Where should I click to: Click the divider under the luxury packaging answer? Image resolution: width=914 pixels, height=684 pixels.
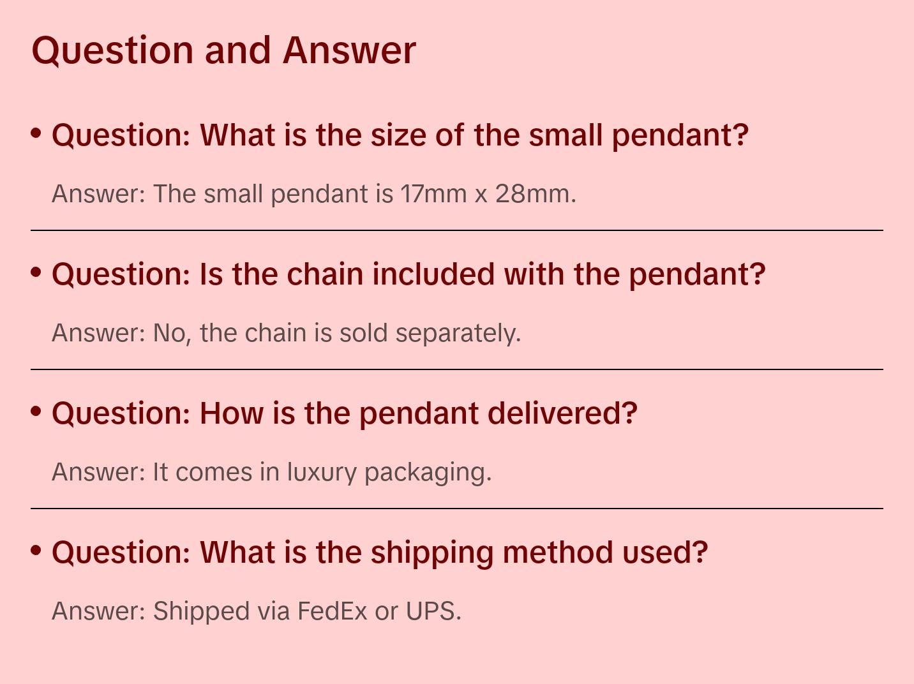tap(457, 509)
